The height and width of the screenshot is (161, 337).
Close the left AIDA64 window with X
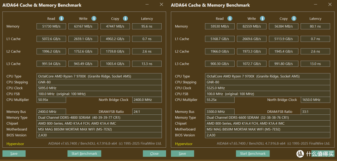[161, 4]
